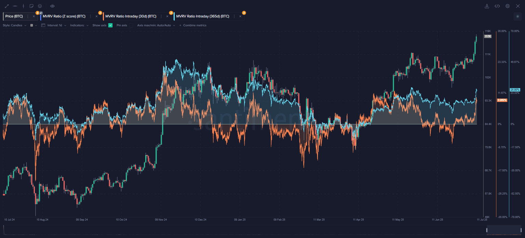Remove the MVRV Ratio Intraday (30d) metric
The height and width of the screenshot is (238, 525).
167,16
